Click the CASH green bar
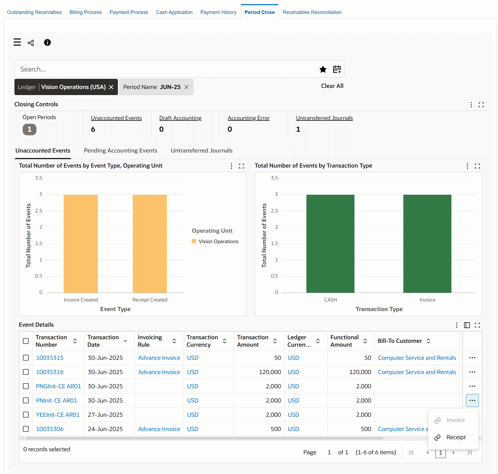Viewport: 498px width, 474px height. (330, 244)
